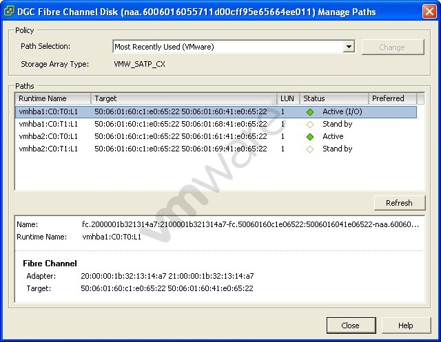Sort by LUN column header

288,98
